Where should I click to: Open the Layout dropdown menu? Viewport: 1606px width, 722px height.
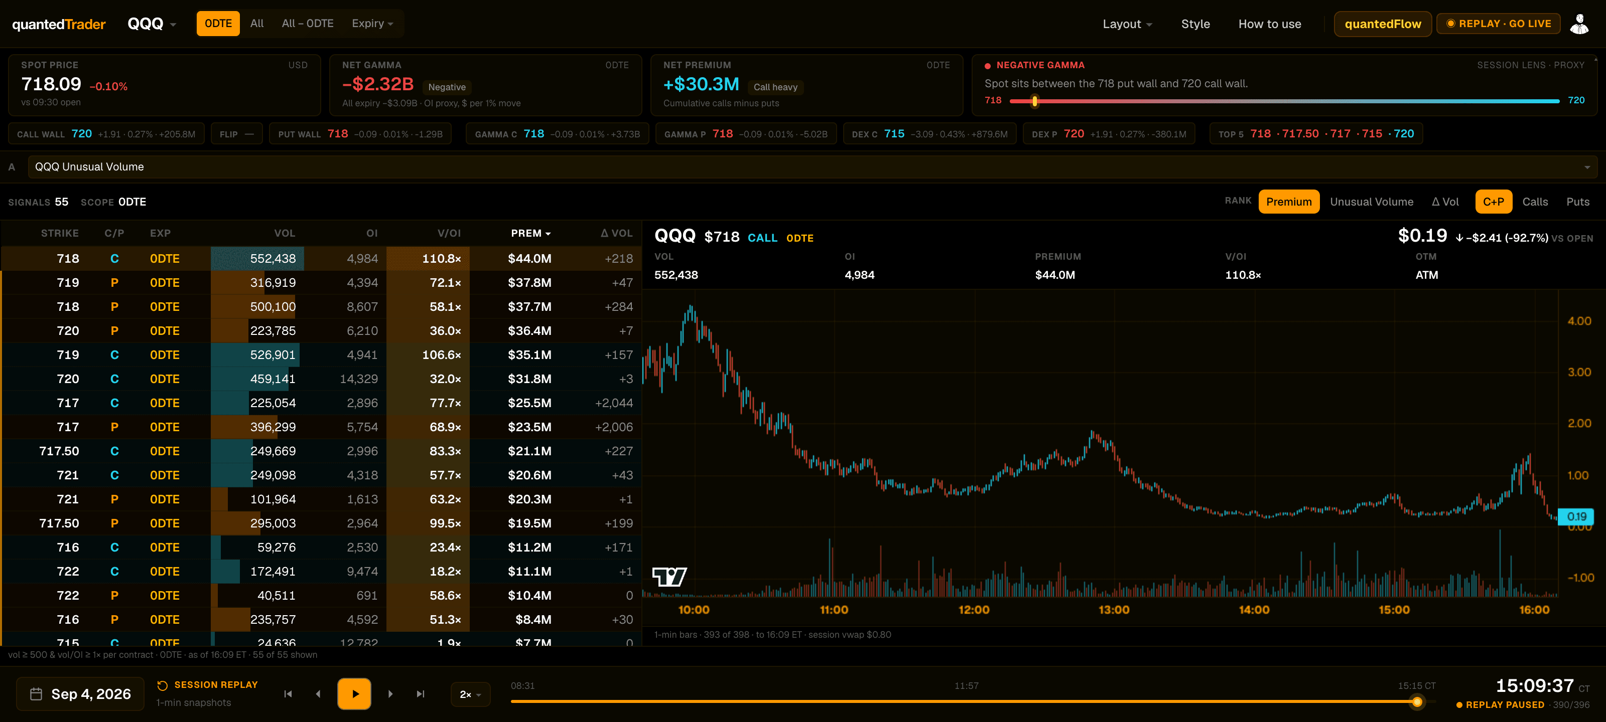[1127, 24]
